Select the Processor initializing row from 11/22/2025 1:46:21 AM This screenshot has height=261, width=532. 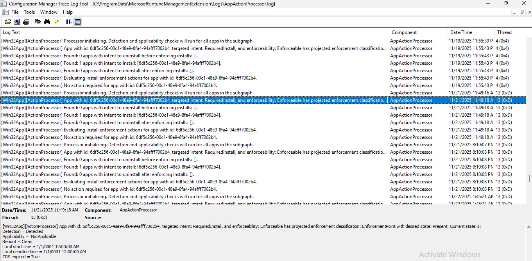pos(263,197)
